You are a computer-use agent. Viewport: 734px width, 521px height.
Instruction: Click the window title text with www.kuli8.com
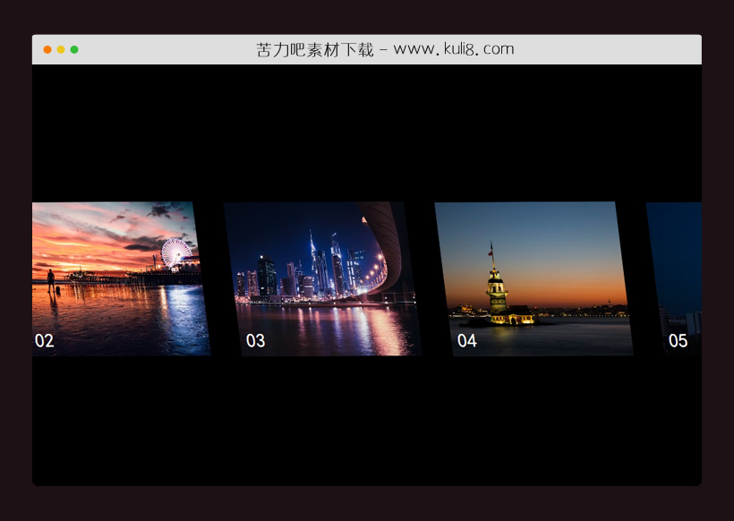pyautogui.click(x=385, y=49)
